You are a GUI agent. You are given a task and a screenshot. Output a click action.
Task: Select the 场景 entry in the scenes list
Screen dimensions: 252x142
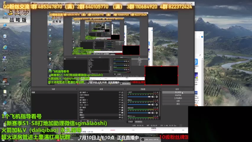tap(54, 92)
